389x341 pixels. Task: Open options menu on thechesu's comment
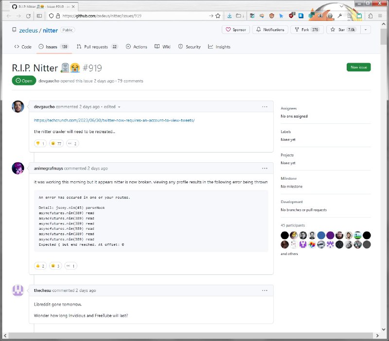(265, 290)
